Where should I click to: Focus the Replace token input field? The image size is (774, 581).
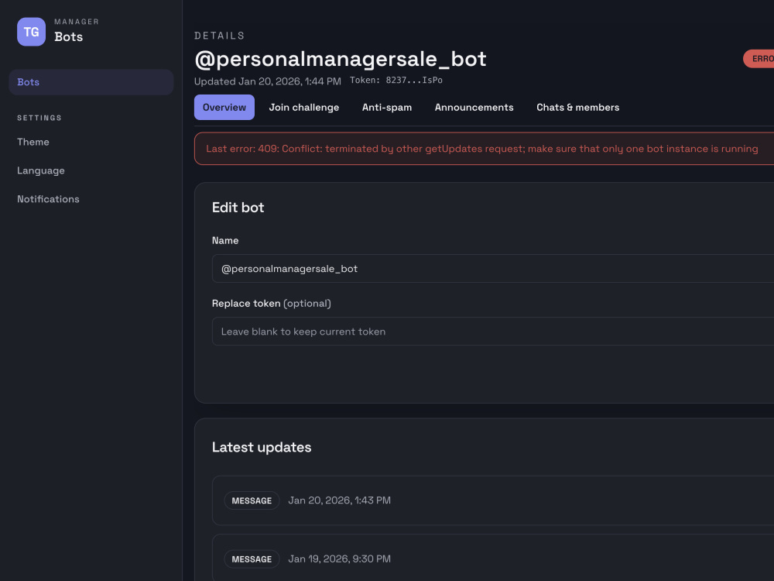(x=492, y=331)
